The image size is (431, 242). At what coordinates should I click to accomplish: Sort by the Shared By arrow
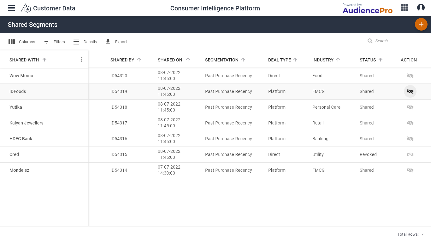pos(139,60)
